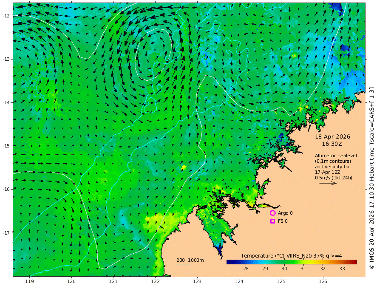Click the '0.5m/s (1kt 24h)' label
The image size is (374, 289).
[334, 178]
